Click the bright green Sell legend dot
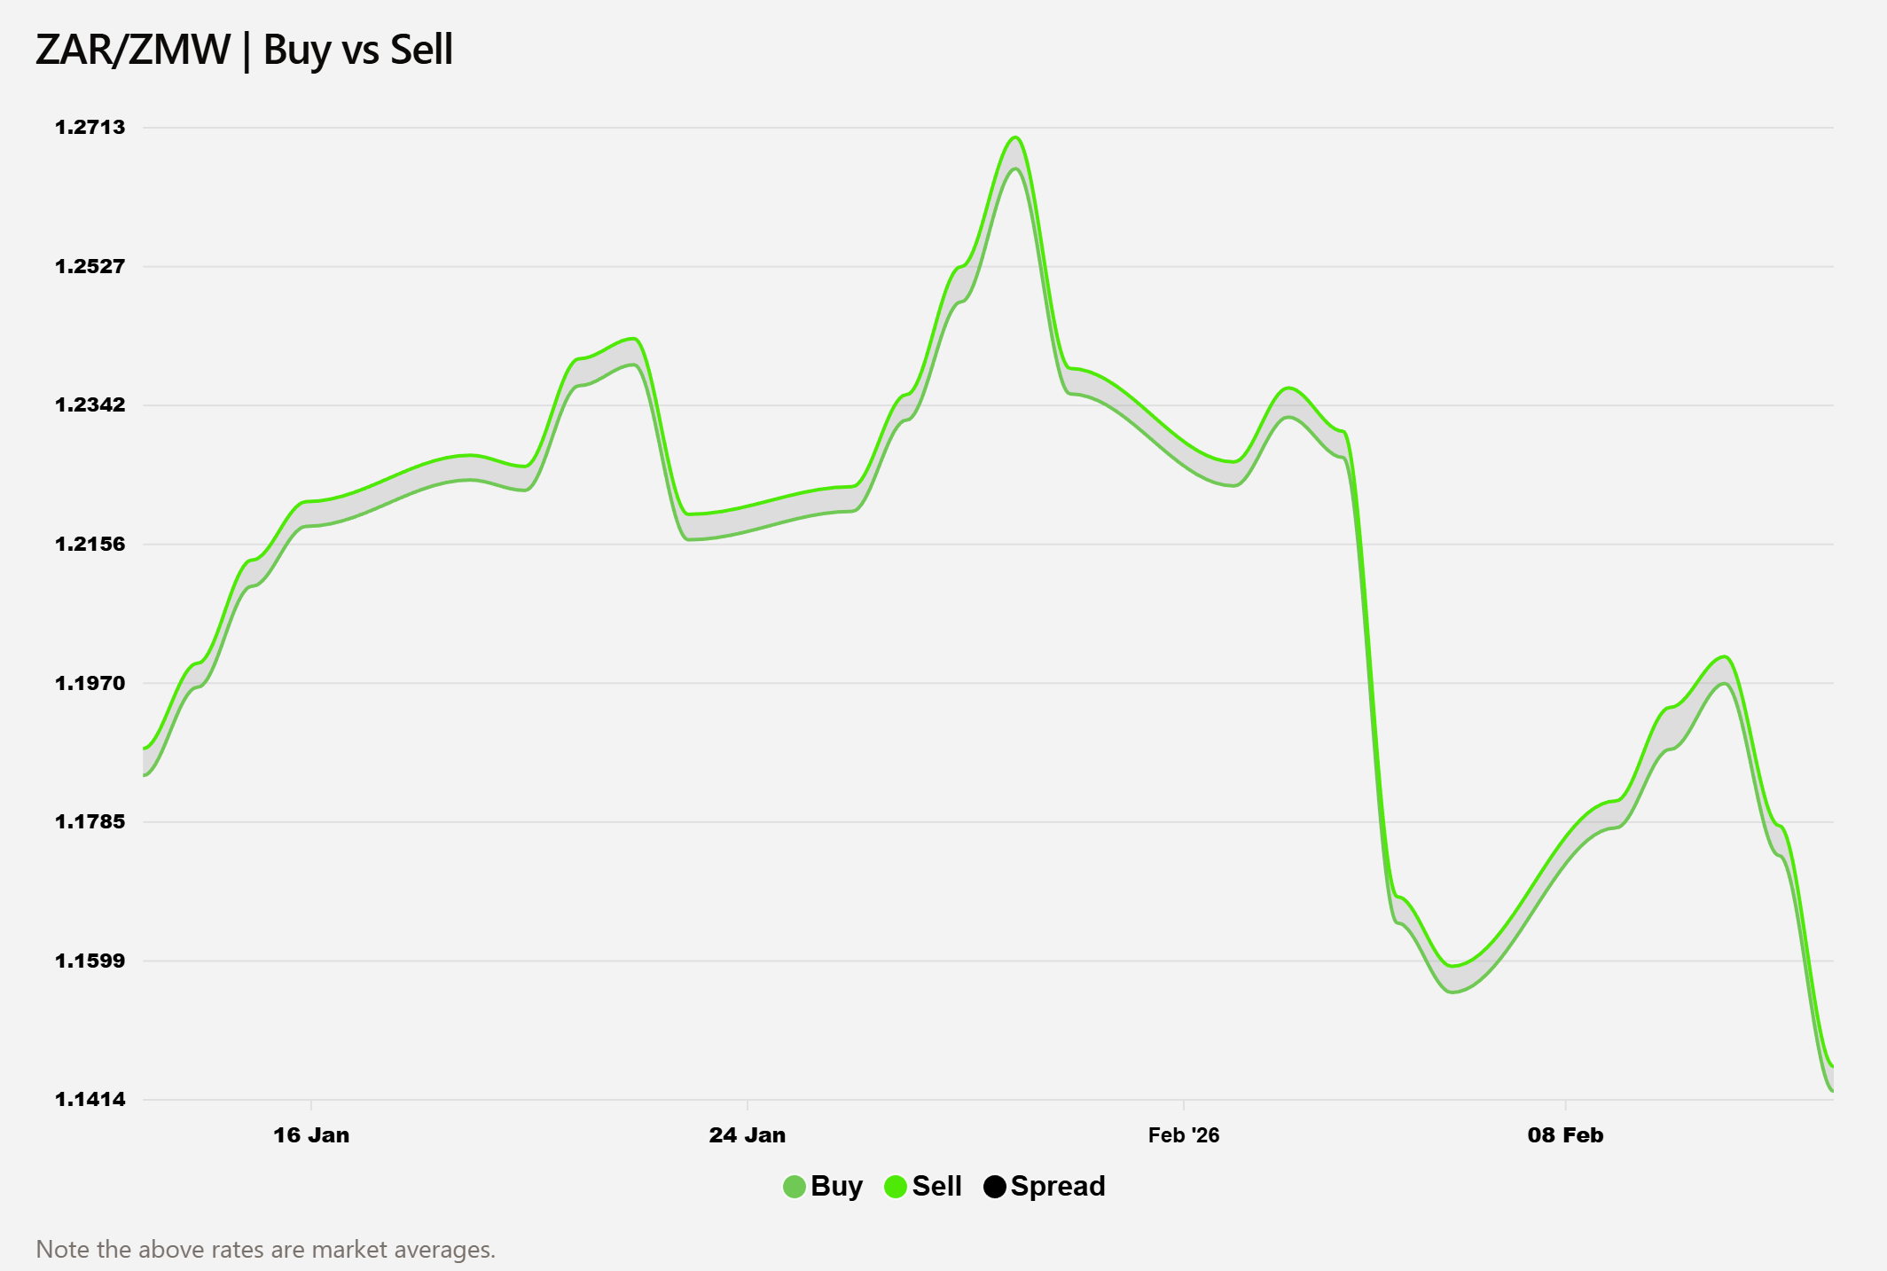 896,1187
